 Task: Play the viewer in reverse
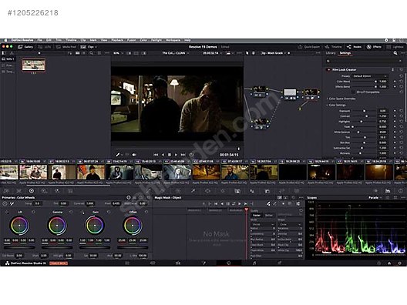(163, 155)
